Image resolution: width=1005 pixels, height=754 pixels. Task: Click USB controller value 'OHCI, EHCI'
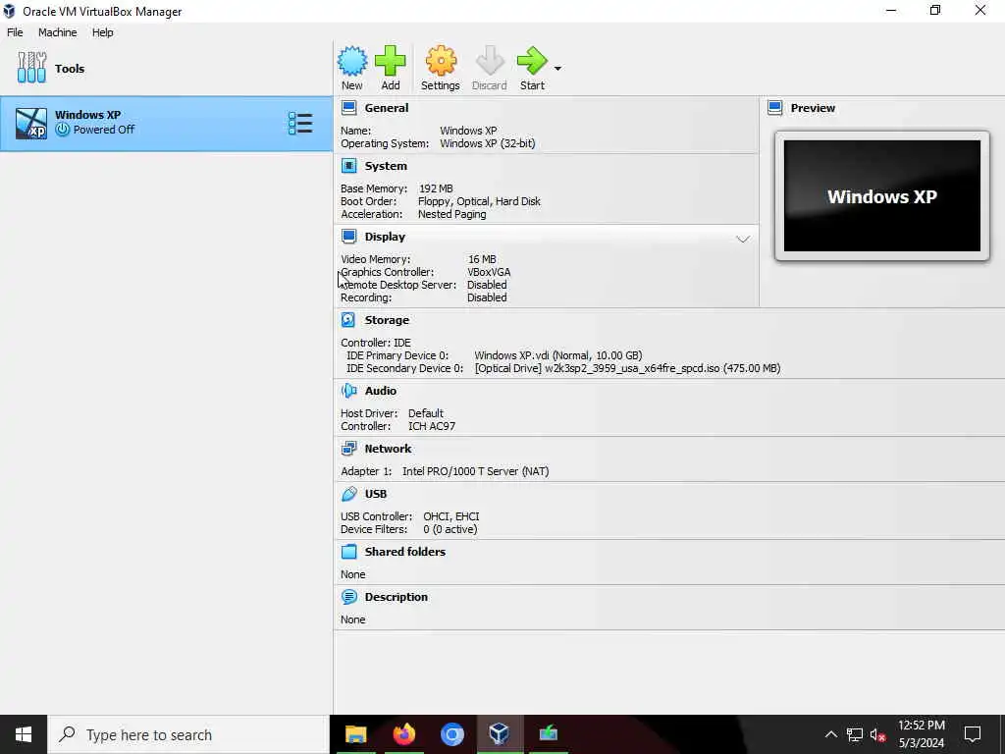(x=451, y=516)
